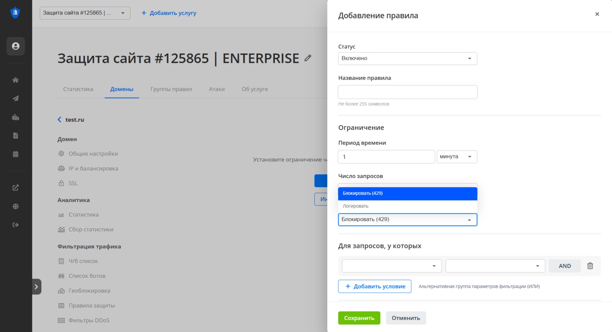Switch to the Группы правил tab
This screenshot has height=332, width=612.
[171, 89]
